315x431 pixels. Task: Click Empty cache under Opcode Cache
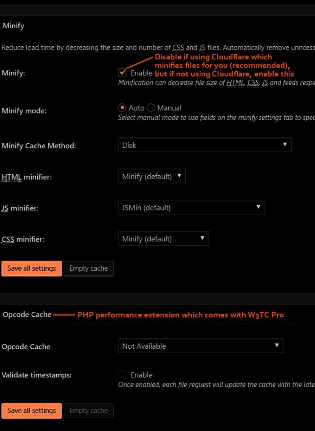89,411
